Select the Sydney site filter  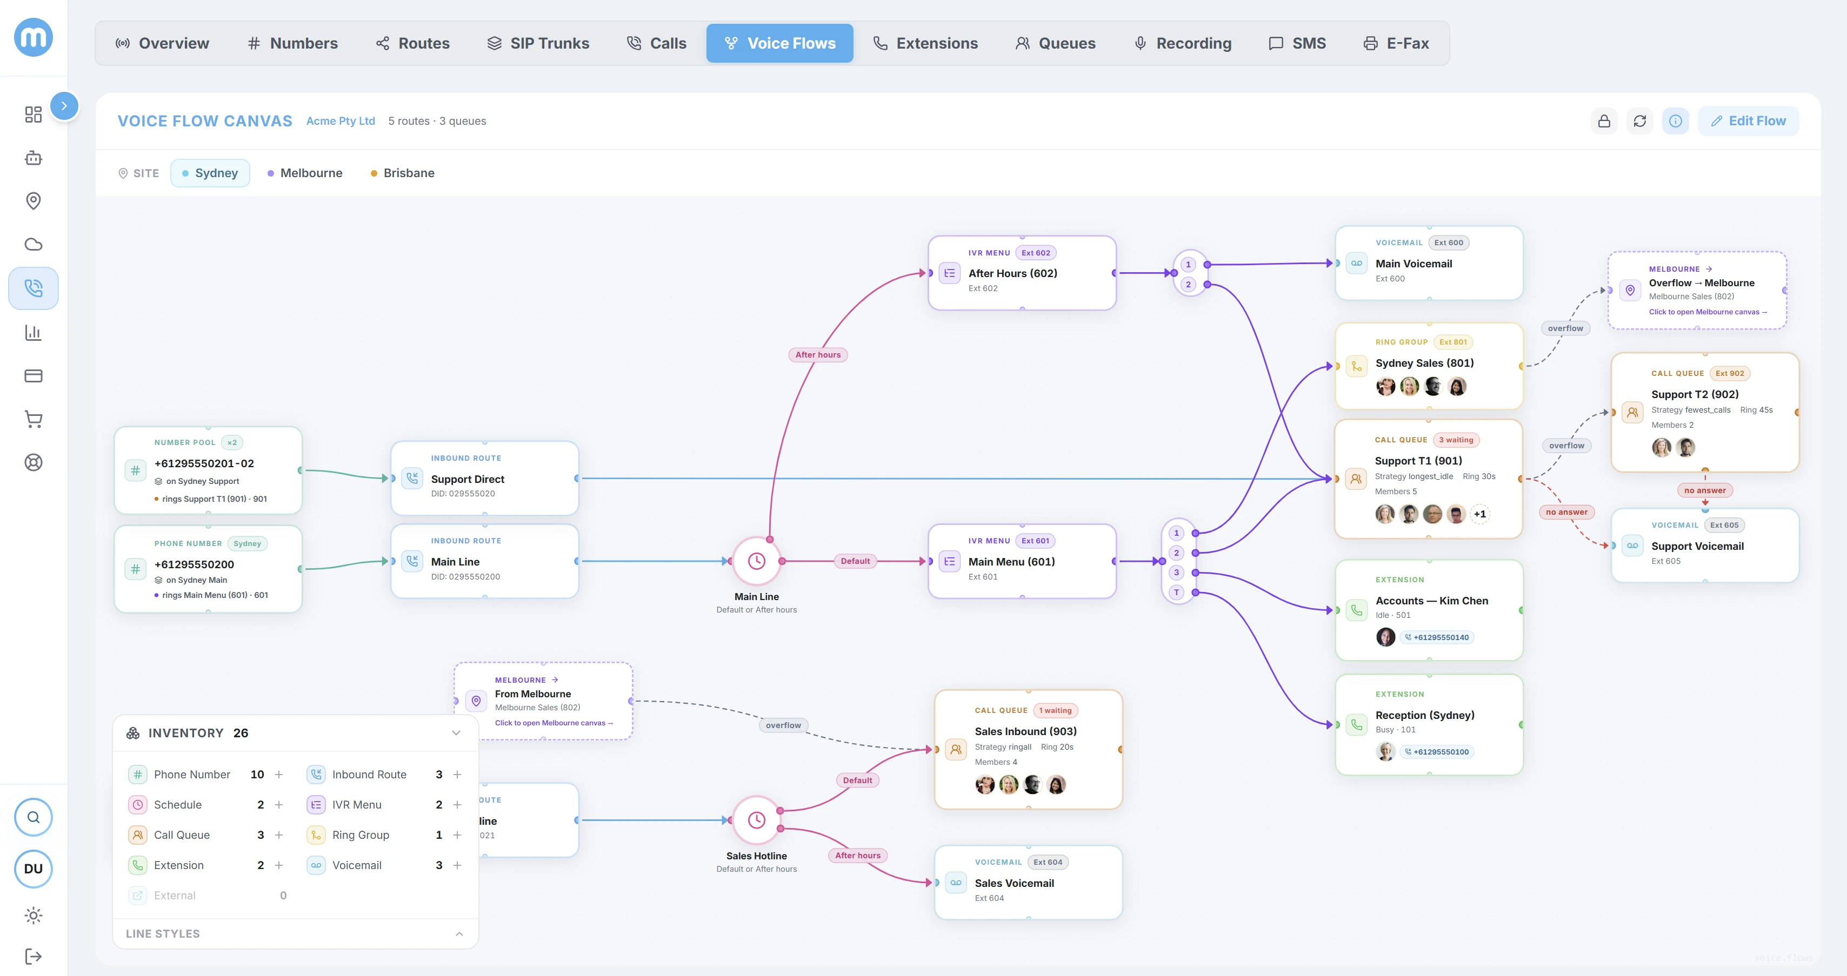(x=210, y=173)
